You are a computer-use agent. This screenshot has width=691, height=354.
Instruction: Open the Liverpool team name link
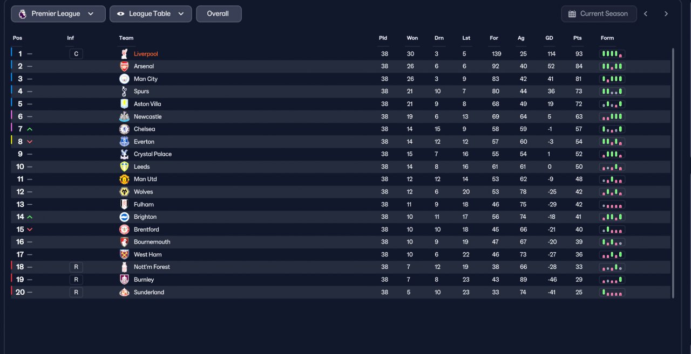[146, 54]
